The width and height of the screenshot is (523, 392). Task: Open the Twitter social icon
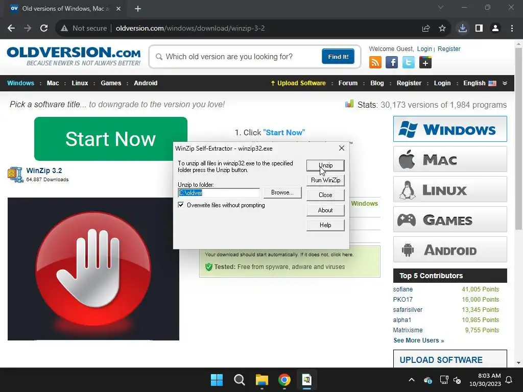pyautogui.click(x=408, y=62)
